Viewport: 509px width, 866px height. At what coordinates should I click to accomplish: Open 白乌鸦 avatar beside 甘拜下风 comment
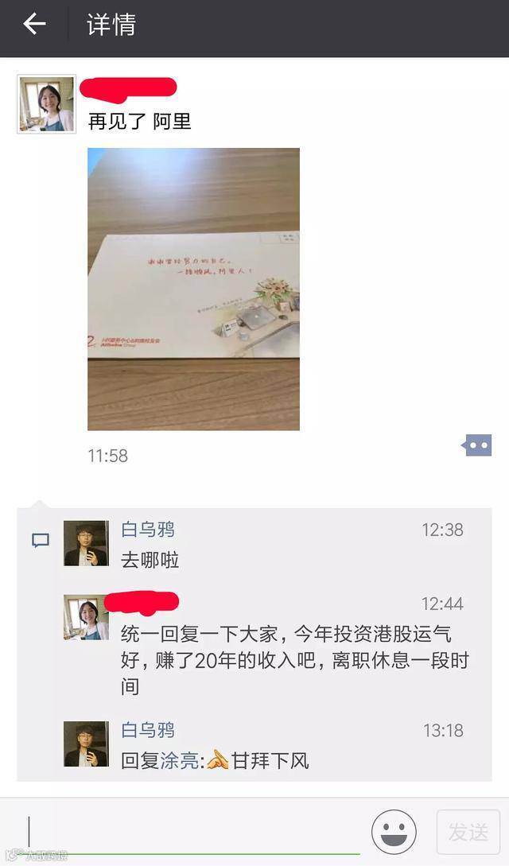point(86,744)
